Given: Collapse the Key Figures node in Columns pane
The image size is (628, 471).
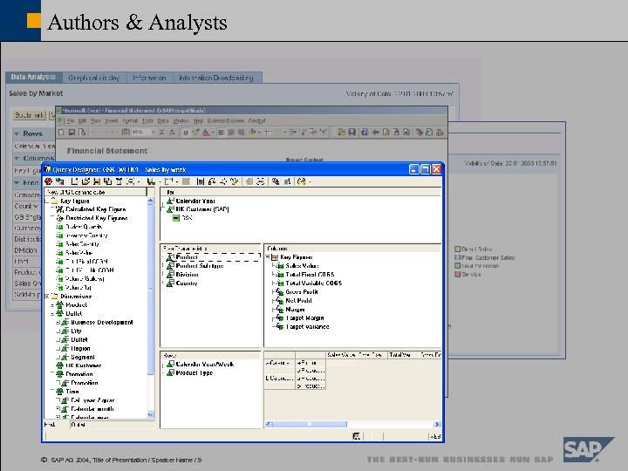Looking at the screenshot, I should [x=268, y=257].
